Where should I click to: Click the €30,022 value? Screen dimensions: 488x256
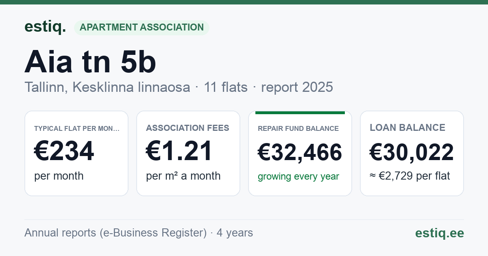point(412,152)
